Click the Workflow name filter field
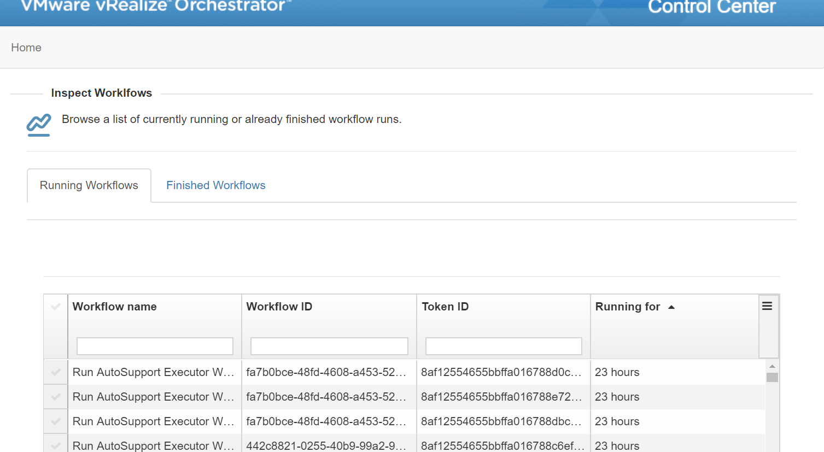Screen dimensions: 824x452 154,346
